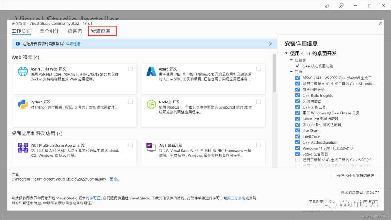Select the ASP.NET 和 Web 开发 card title
The image size is (391, 220).
click(x=48, y=69)
